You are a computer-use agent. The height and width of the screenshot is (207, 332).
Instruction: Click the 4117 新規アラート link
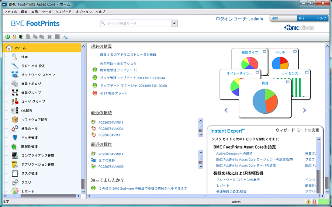(114, 93)
